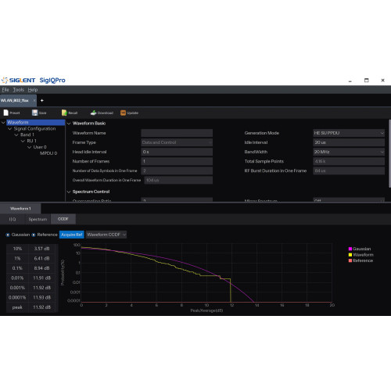Click the Recall folder icon
Image resolution: width=391 pixels, height=391 pixels.
(x=64, y=113)
